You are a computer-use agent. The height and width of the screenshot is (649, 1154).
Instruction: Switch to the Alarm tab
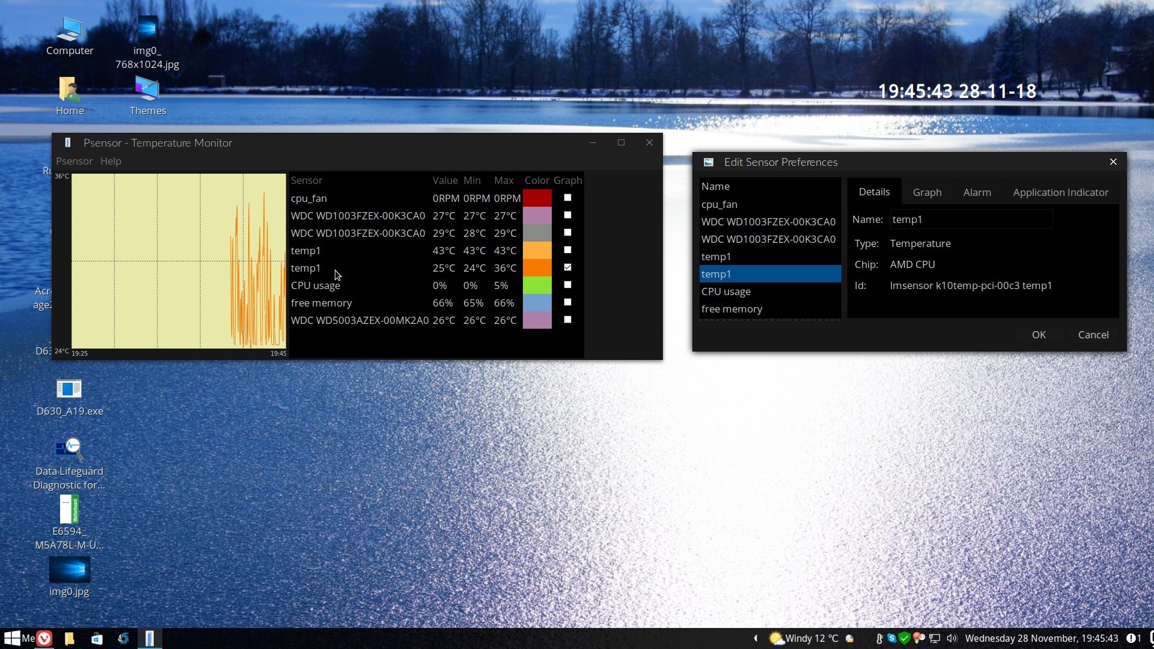coord(977,192)
